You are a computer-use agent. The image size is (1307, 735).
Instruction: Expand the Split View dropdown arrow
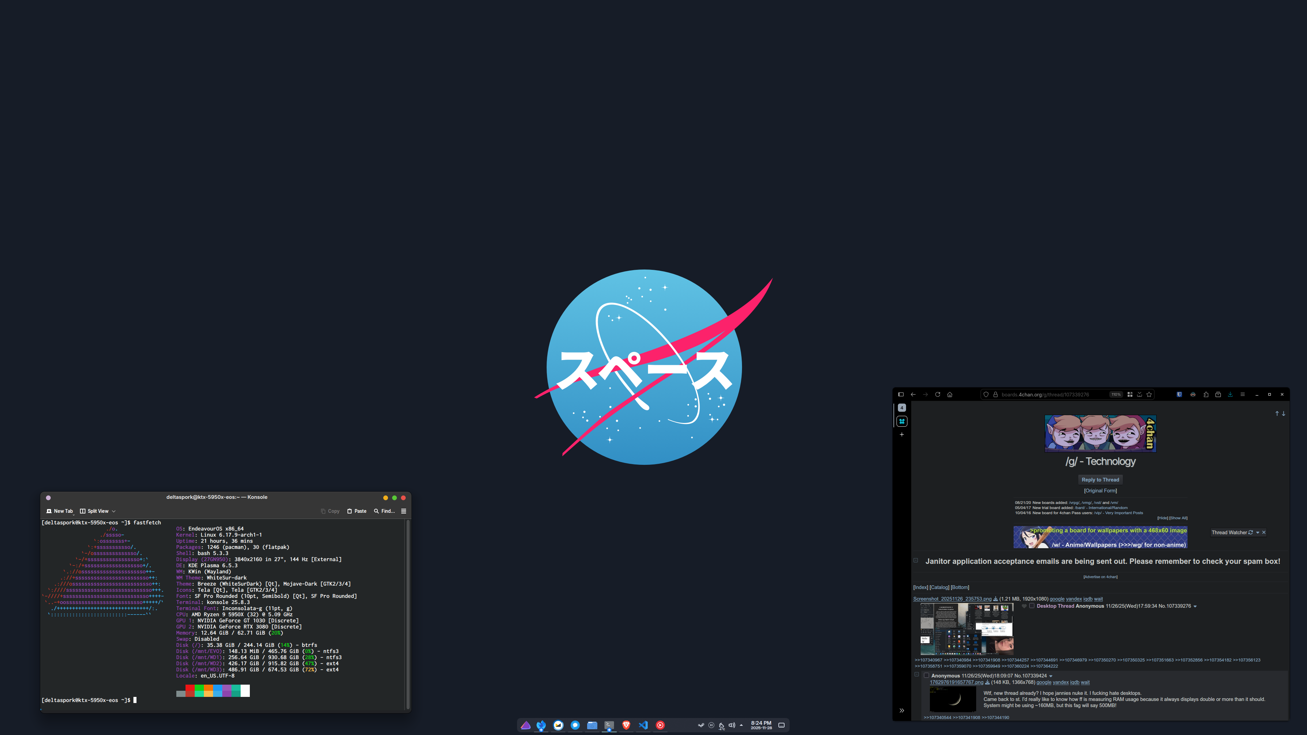pyautogui.click(x=114, y=511)
